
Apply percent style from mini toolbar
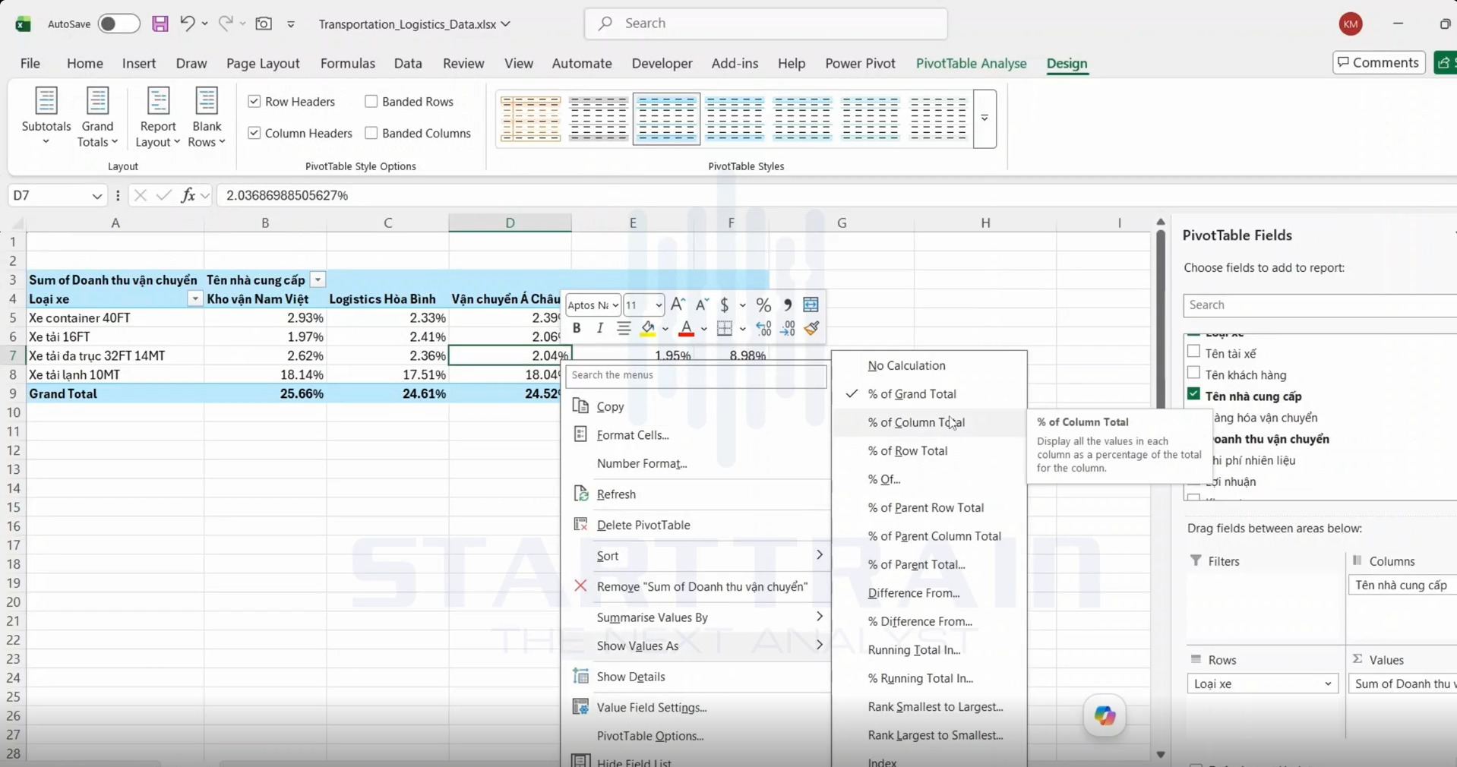point(763,305)
